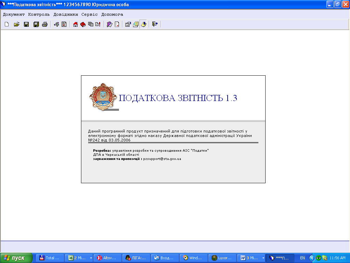Click the PDF document toolbar icon

coord(117,24)
